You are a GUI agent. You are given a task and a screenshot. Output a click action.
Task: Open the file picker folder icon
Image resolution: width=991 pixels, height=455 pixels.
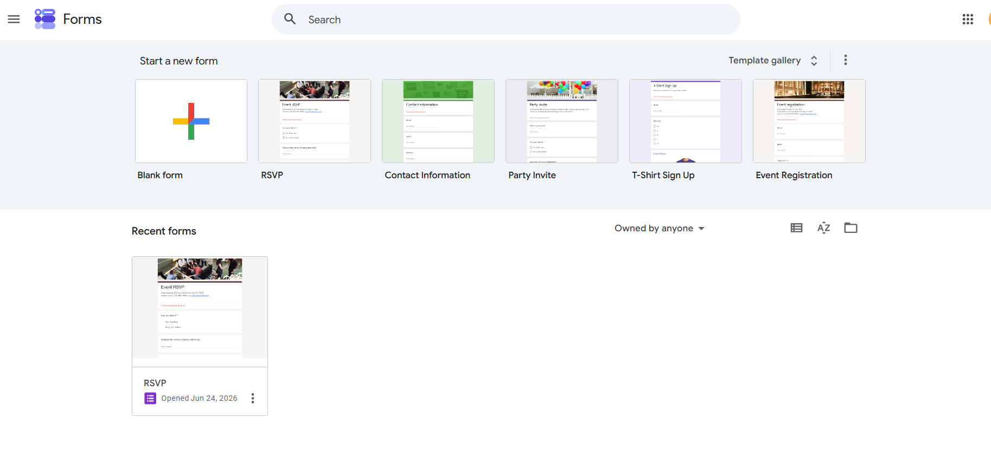(x=851, y=228)
